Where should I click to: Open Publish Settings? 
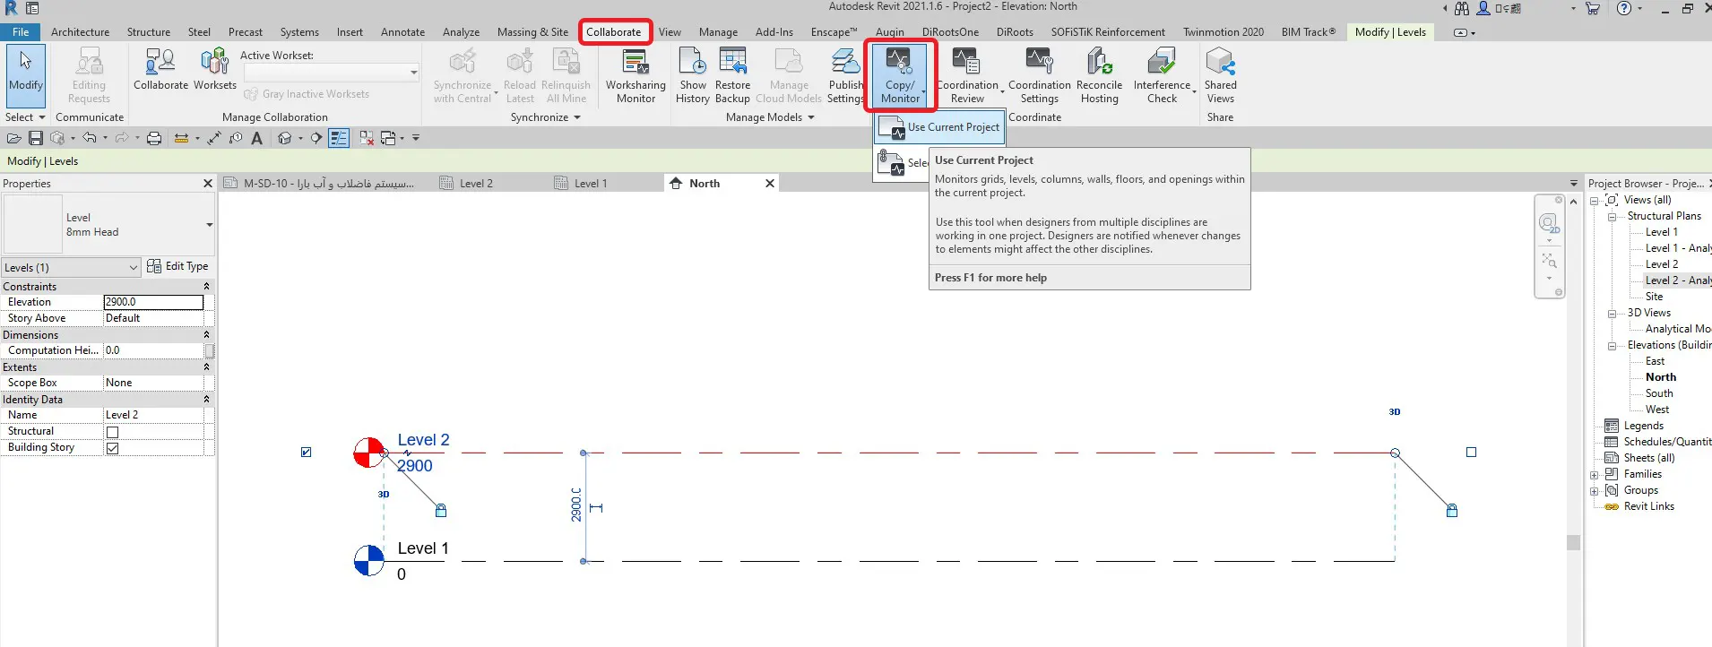845,76
